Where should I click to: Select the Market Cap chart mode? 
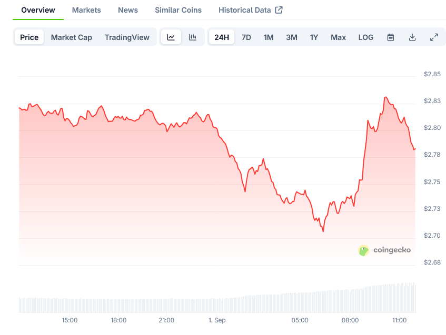click(72, 37)
